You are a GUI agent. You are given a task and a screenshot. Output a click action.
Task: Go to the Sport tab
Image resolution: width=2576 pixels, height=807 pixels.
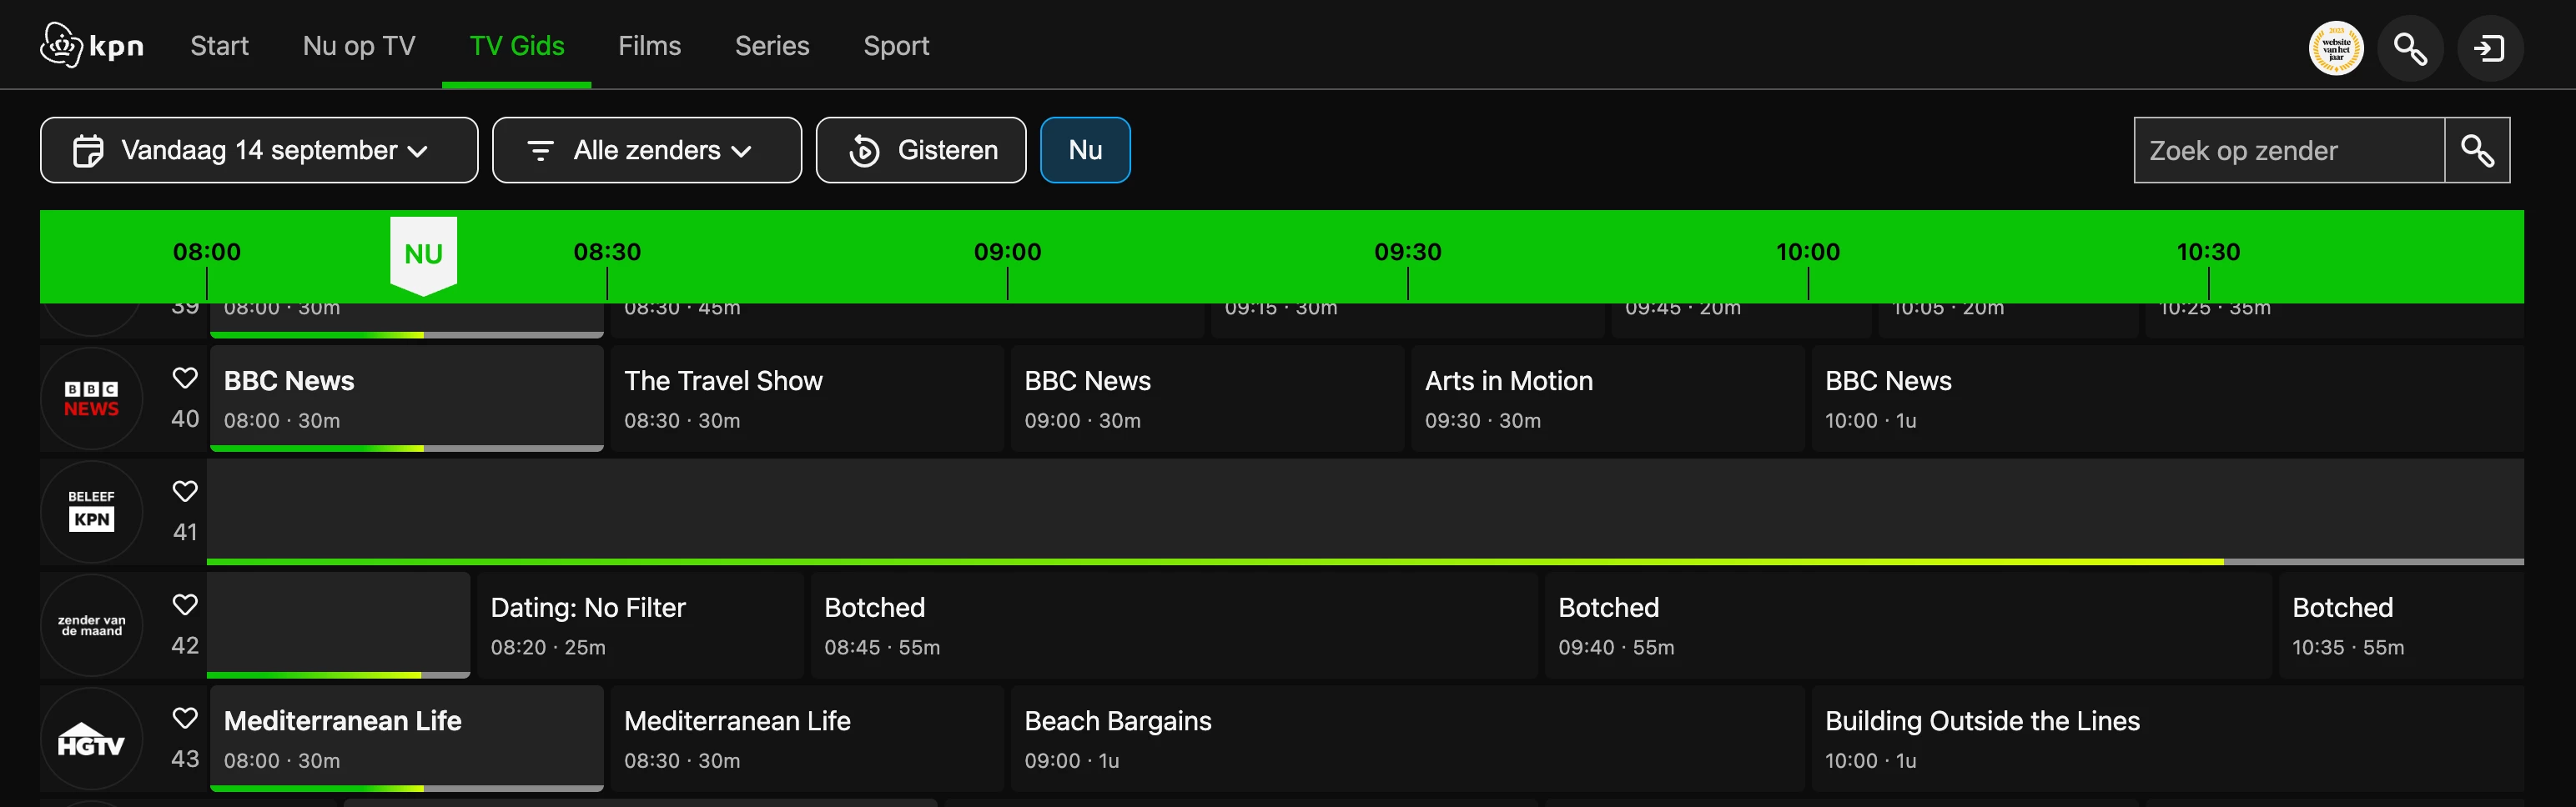click(x=896, y=46)
